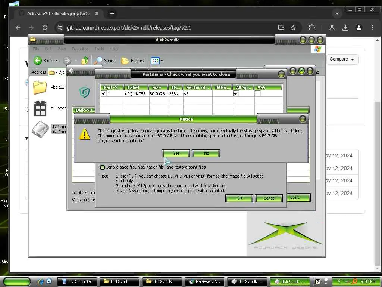Select the d2vagent gift box icon
382x287 pixels.
pyautogui.click(x=40, y=108)
